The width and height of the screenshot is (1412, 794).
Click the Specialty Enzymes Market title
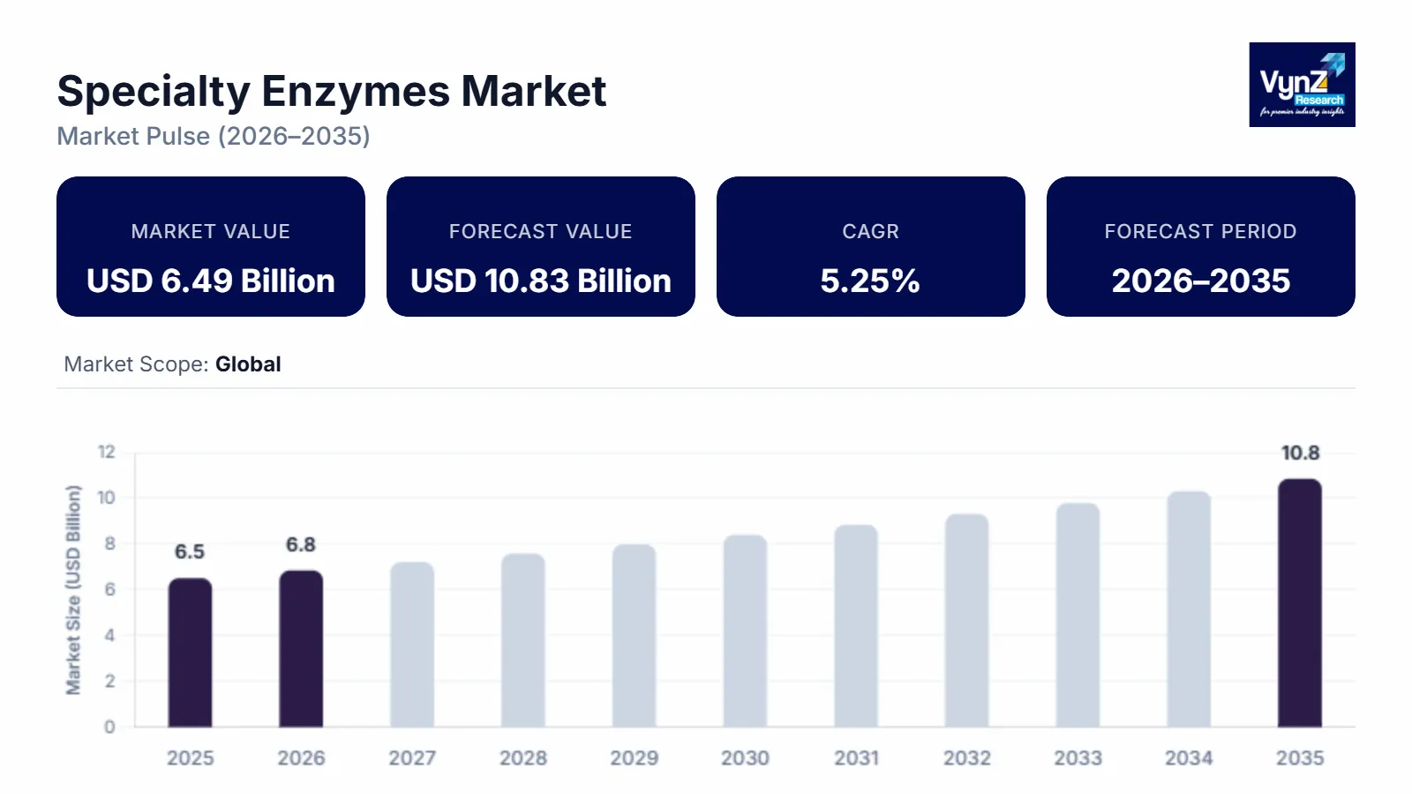(x=331, y=91)
